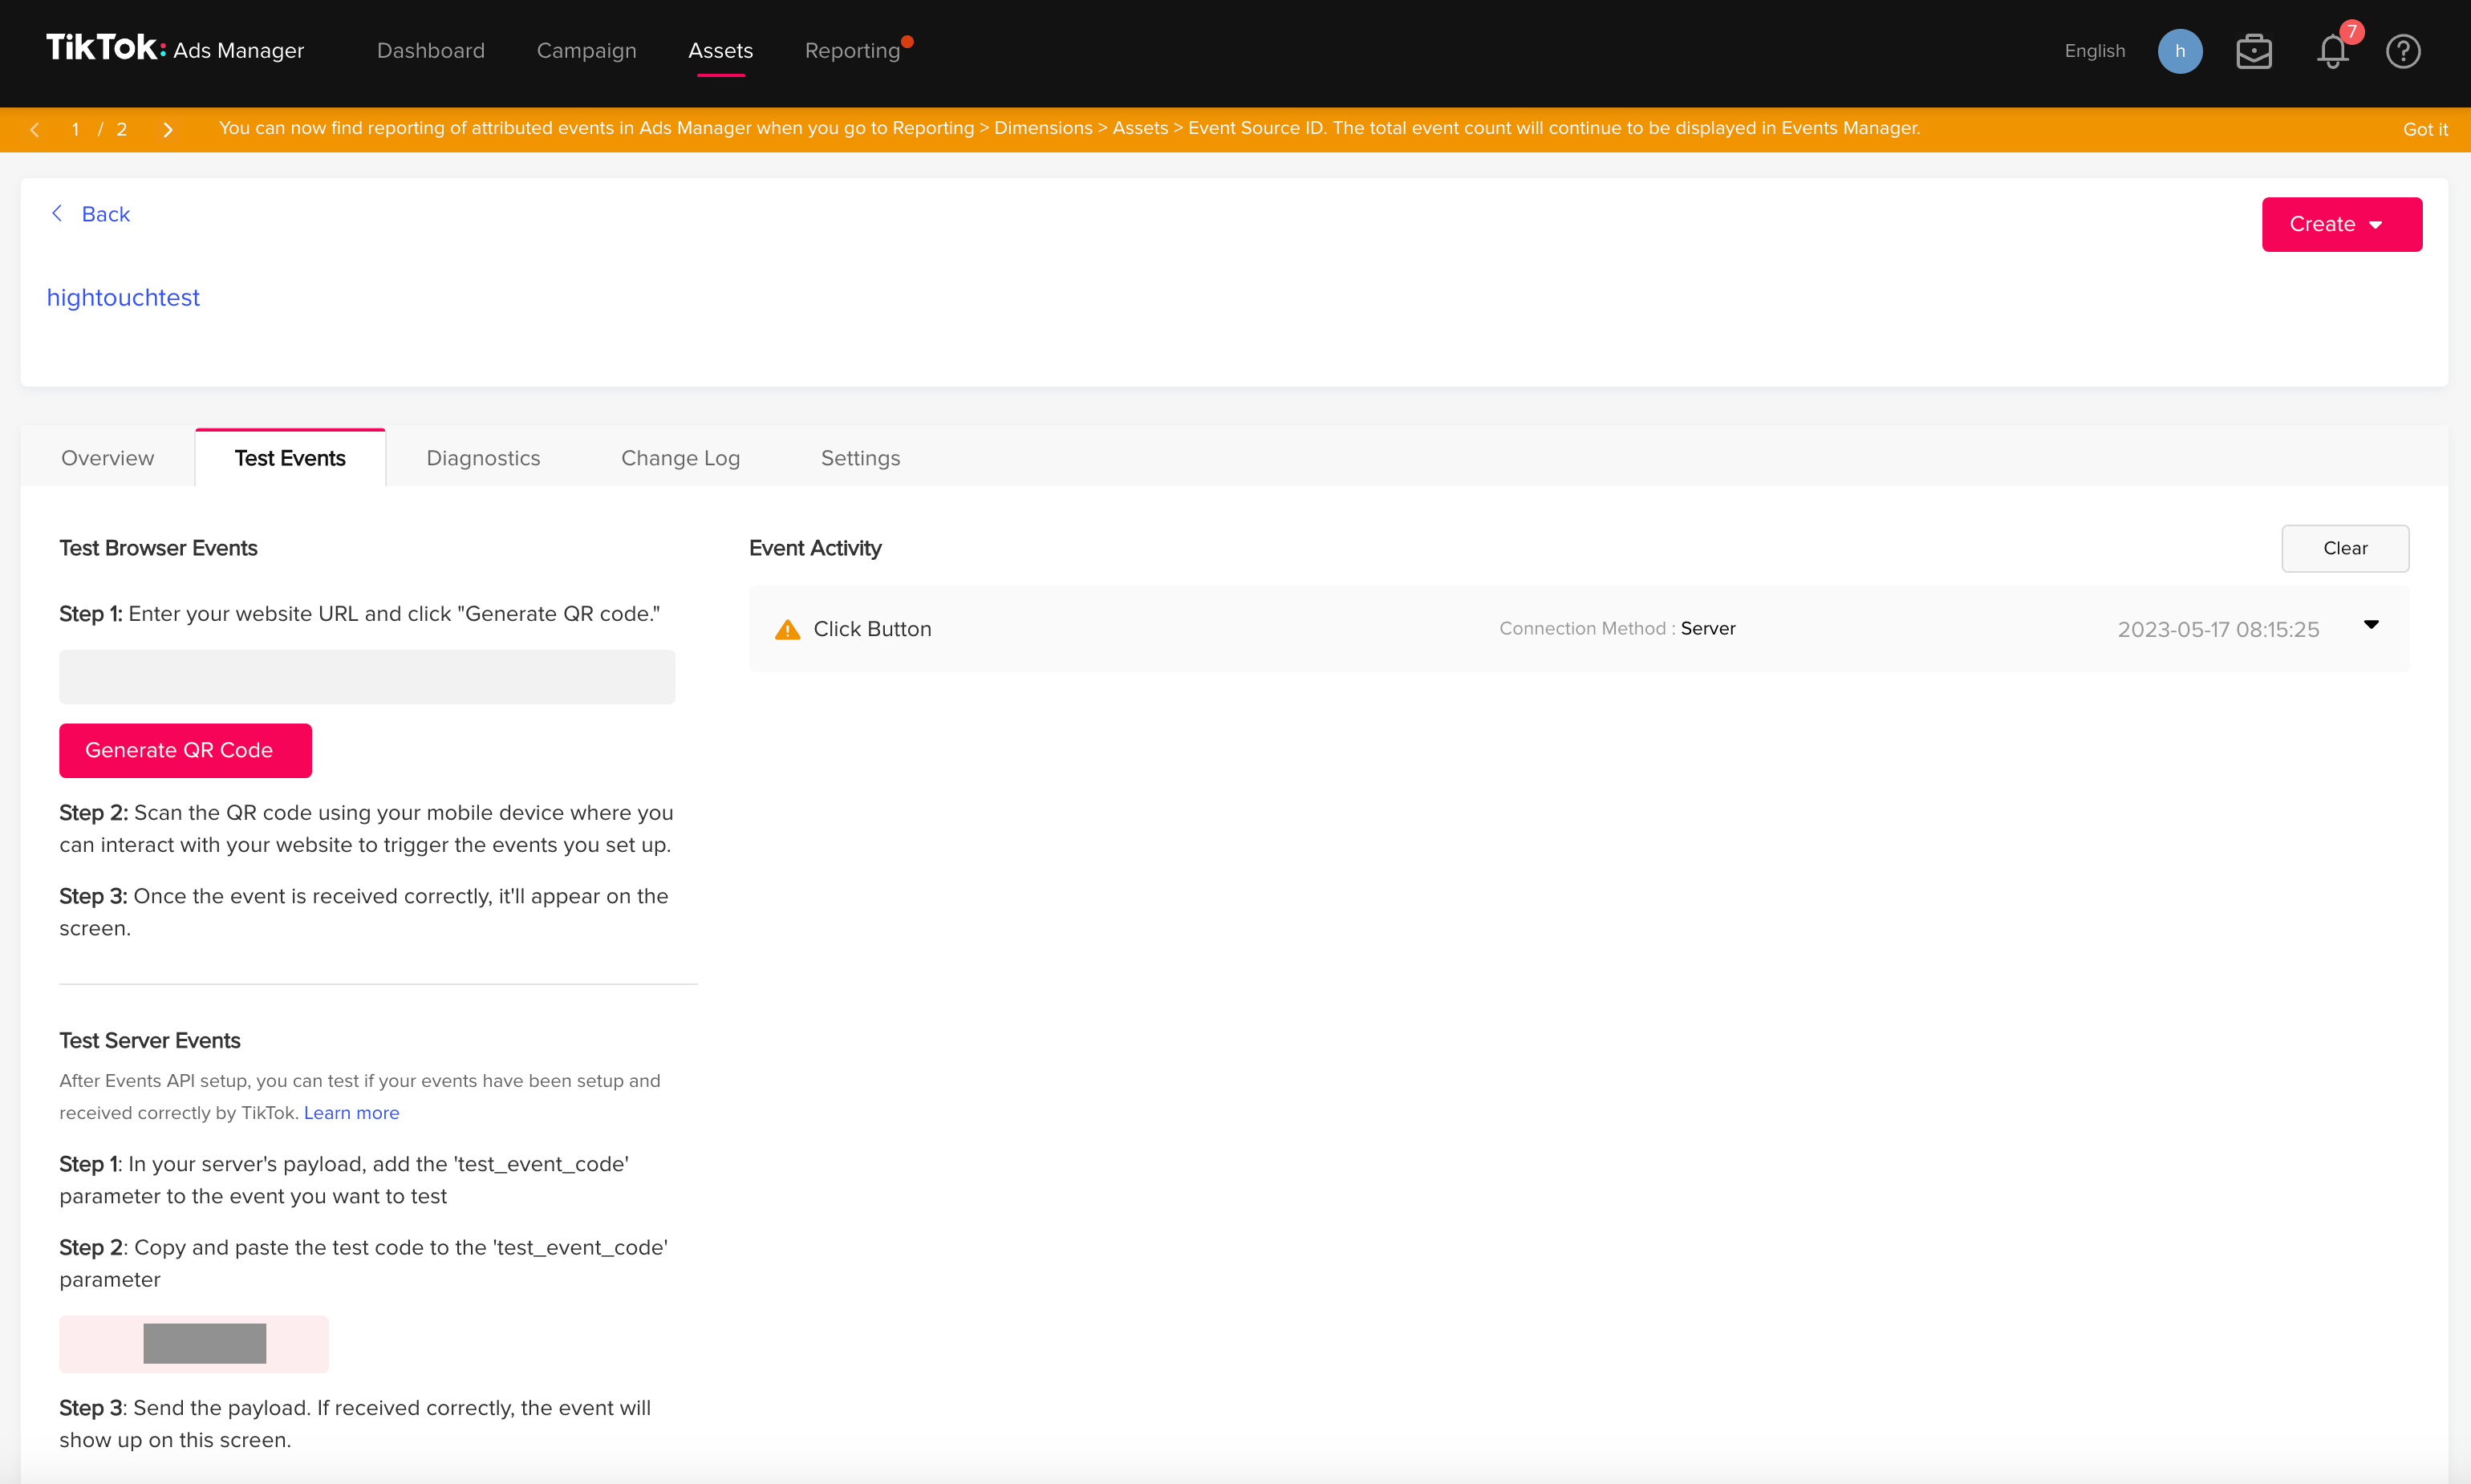Click the warning icon on Click Button event
The image size is (2471, 1484).
[788, 629]
